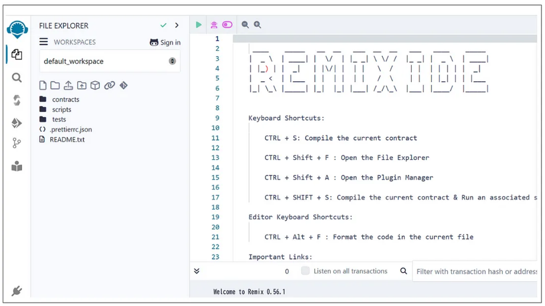Screen dimensions: 545x306
Task: Toggle the pink switch in editor toolbar
Action: click(x=227, y=25)
